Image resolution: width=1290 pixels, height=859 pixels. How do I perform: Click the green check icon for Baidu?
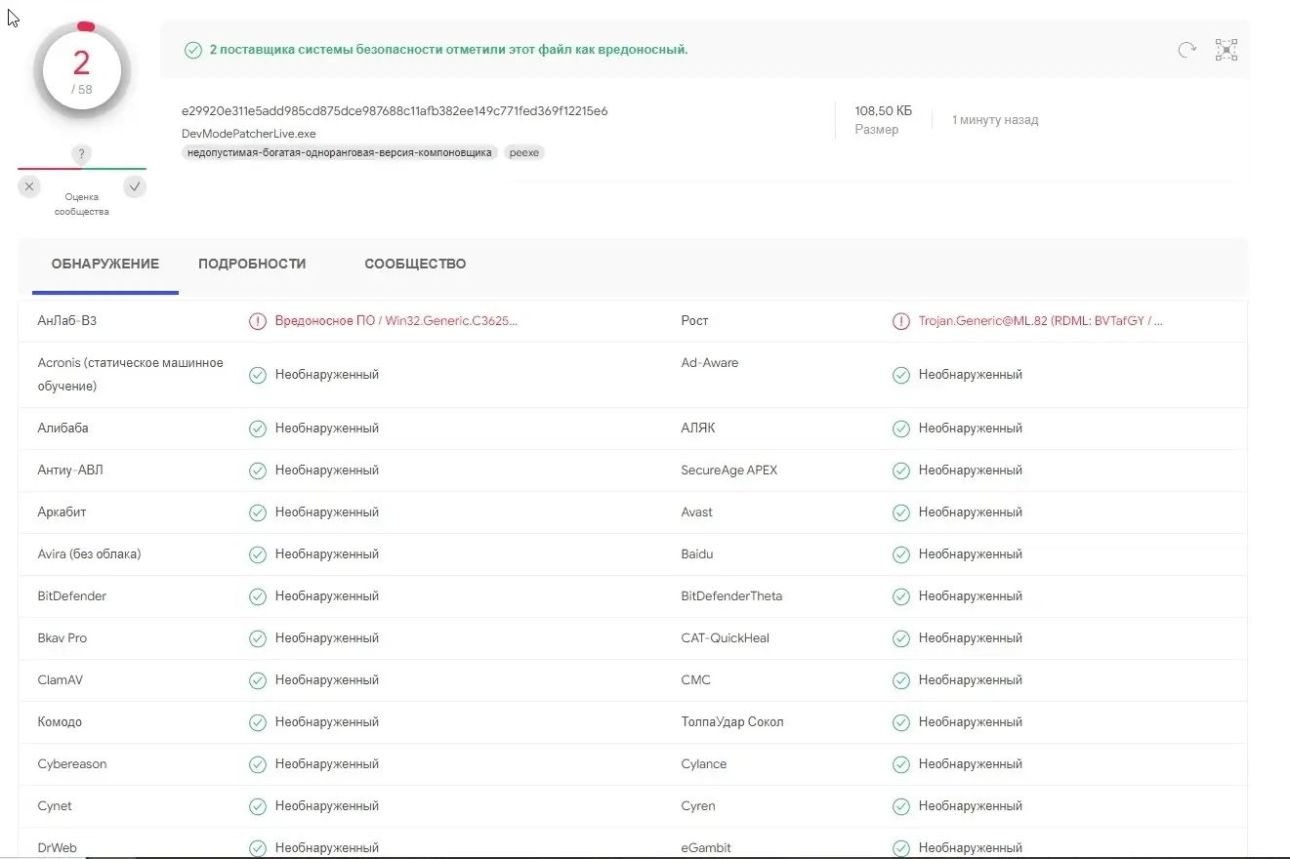pyautogui.click(x=901, y=554)
